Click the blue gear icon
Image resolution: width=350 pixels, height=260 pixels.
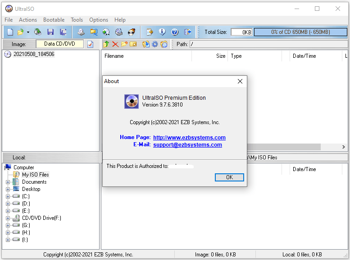[155, 44]
